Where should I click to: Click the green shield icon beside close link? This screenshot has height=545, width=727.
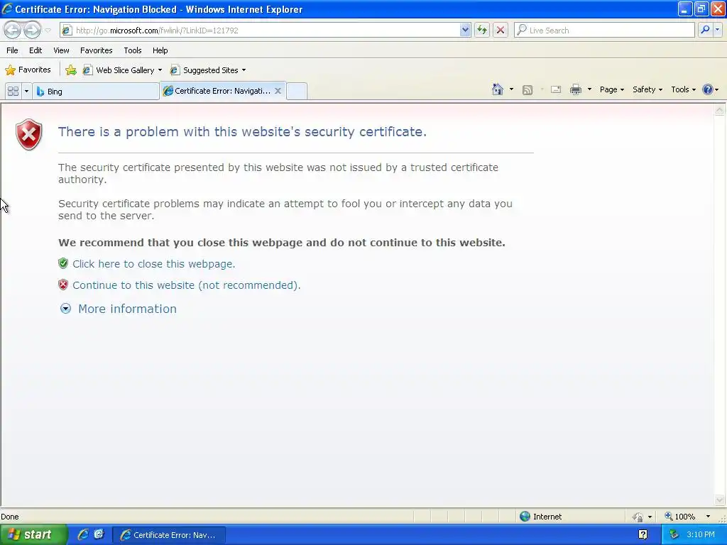(63, 263)
